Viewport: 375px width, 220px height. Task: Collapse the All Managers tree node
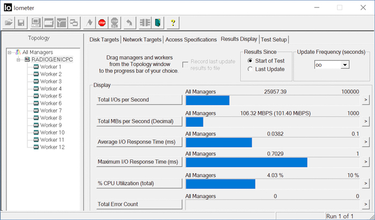coord(10,52)
